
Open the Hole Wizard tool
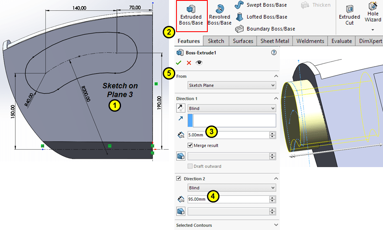(x=373, y=12)
